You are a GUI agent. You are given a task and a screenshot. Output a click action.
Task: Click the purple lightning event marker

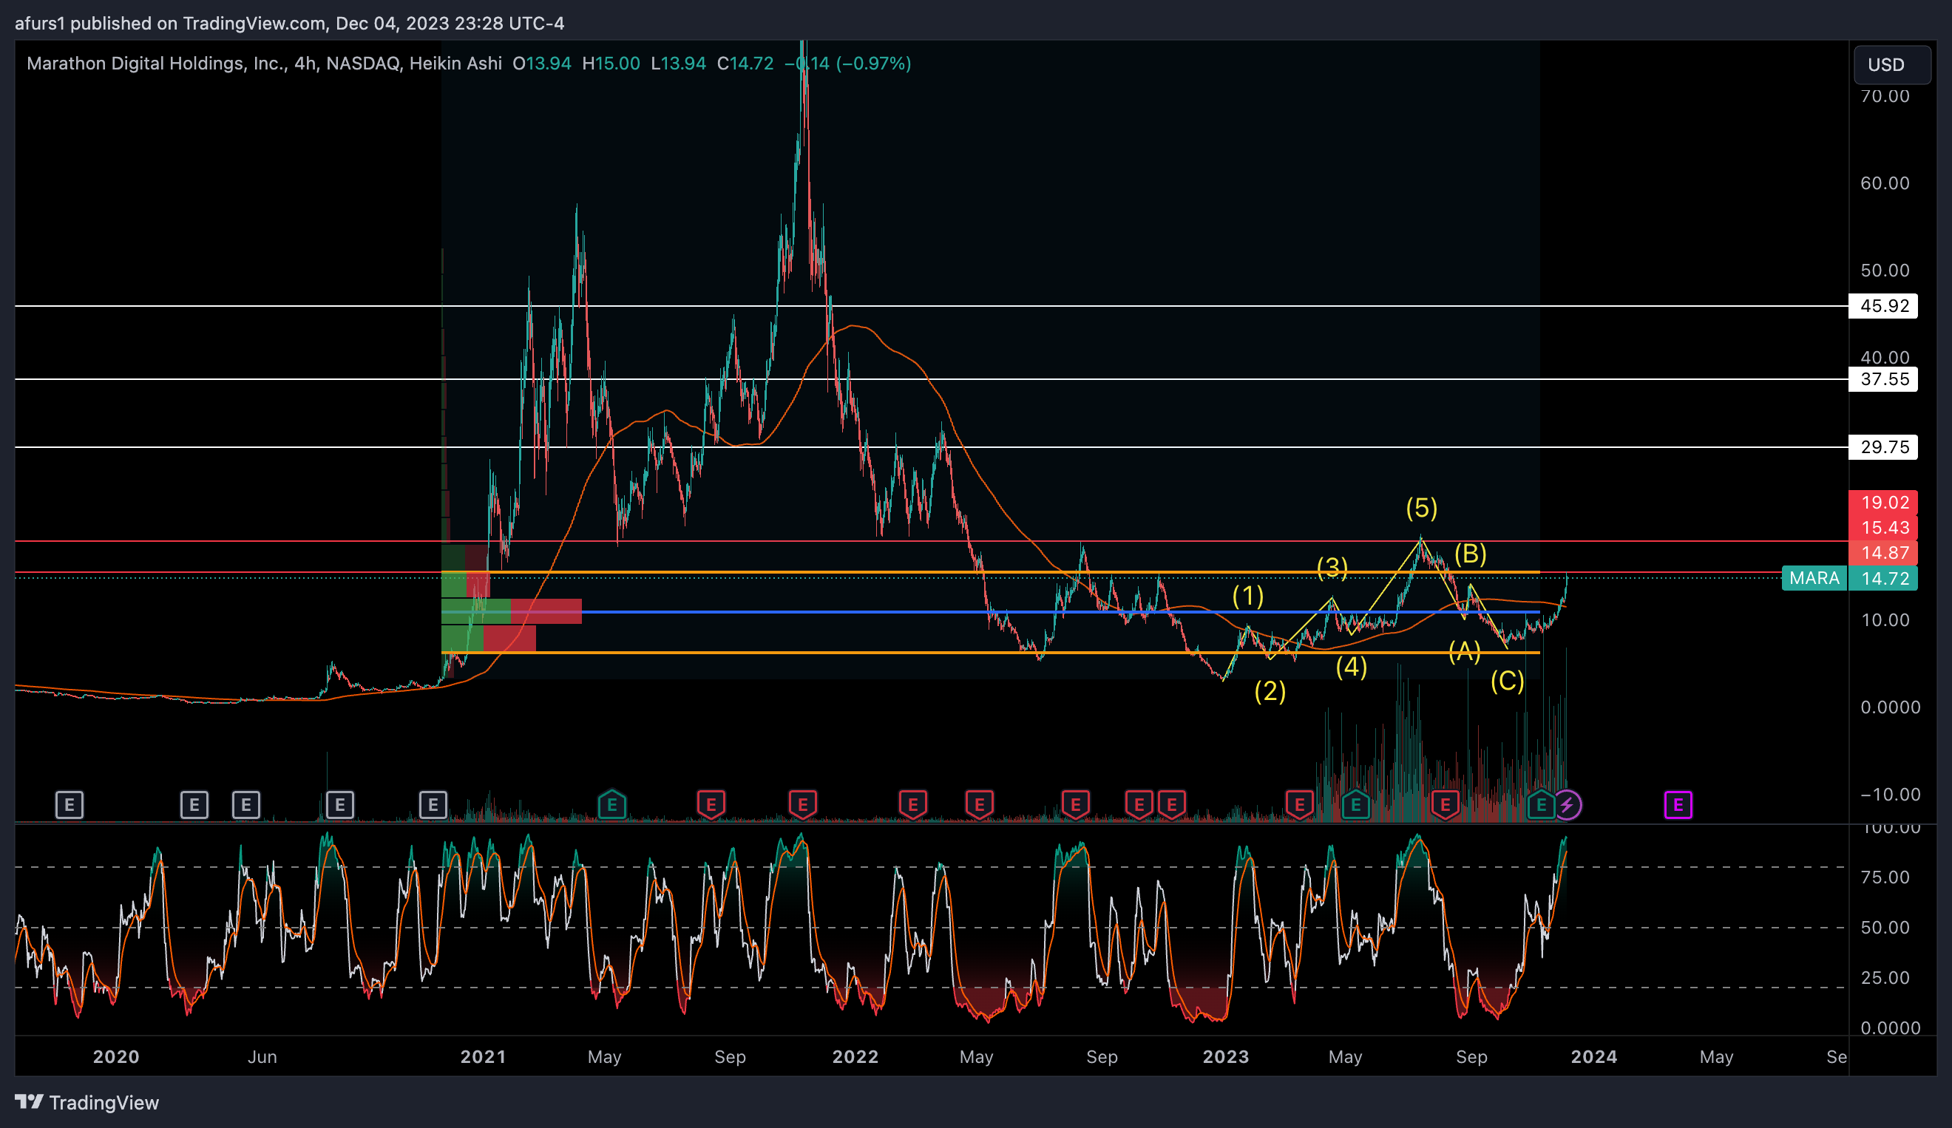point(1567,805)
